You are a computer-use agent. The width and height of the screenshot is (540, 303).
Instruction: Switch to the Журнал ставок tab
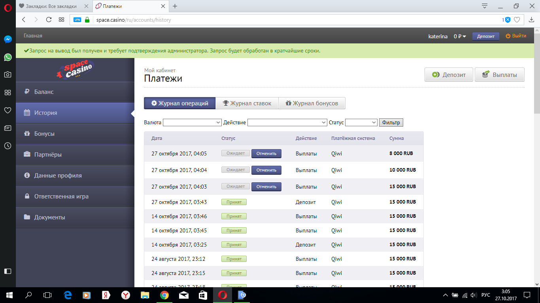coord(247,103)
